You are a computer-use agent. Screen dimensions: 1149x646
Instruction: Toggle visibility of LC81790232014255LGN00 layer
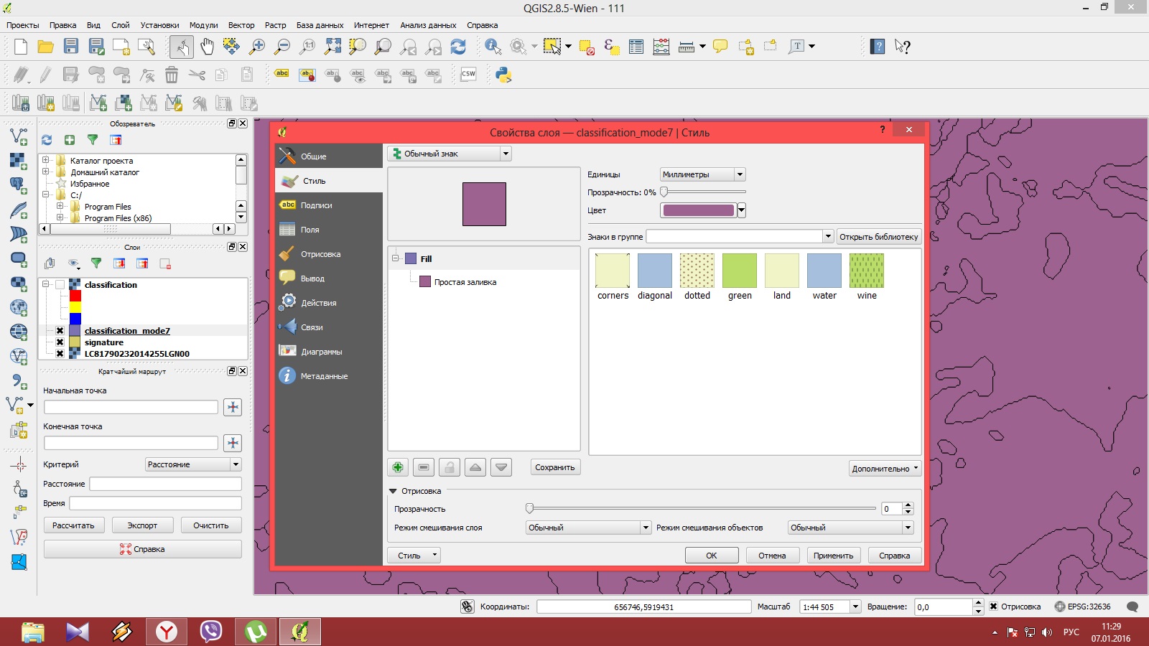[60, 354]
